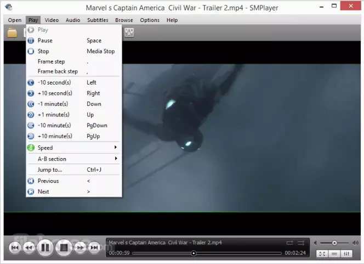The width and height of the screenshot is (364, 264).
Task: Stop playback with the square stop button
Action: (x=64, y=248)
